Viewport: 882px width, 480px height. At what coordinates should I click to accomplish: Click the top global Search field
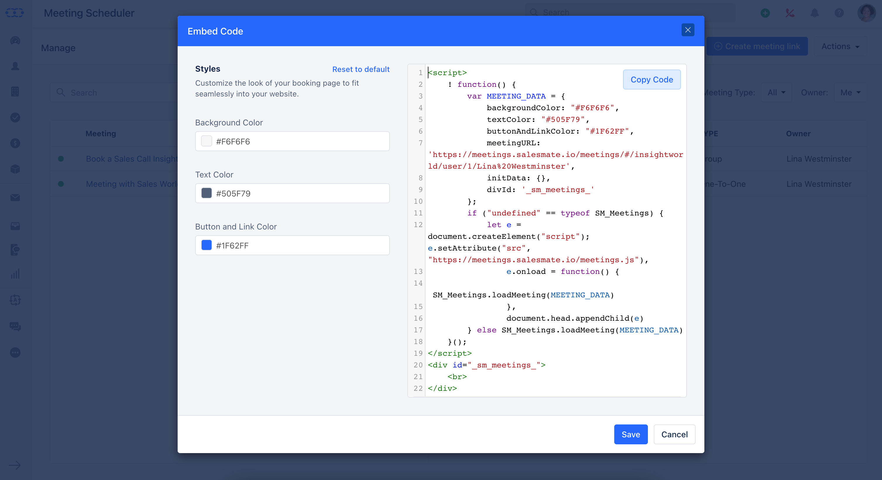[630, 13]
